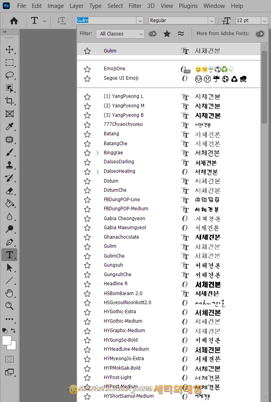The width and height of the screenshot is (271, 402).
Task: Browse more from Adobe Fonts cloud button
Action: [260, 34]
